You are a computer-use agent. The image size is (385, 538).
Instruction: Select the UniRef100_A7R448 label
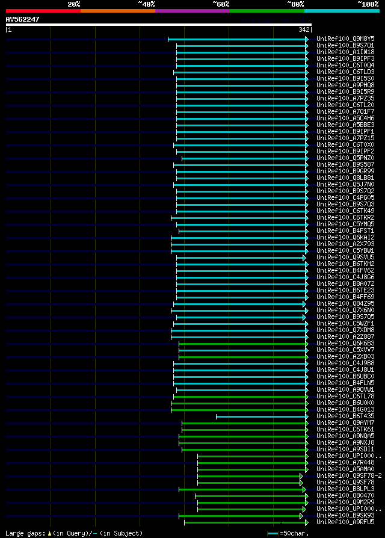click(345, 463)
